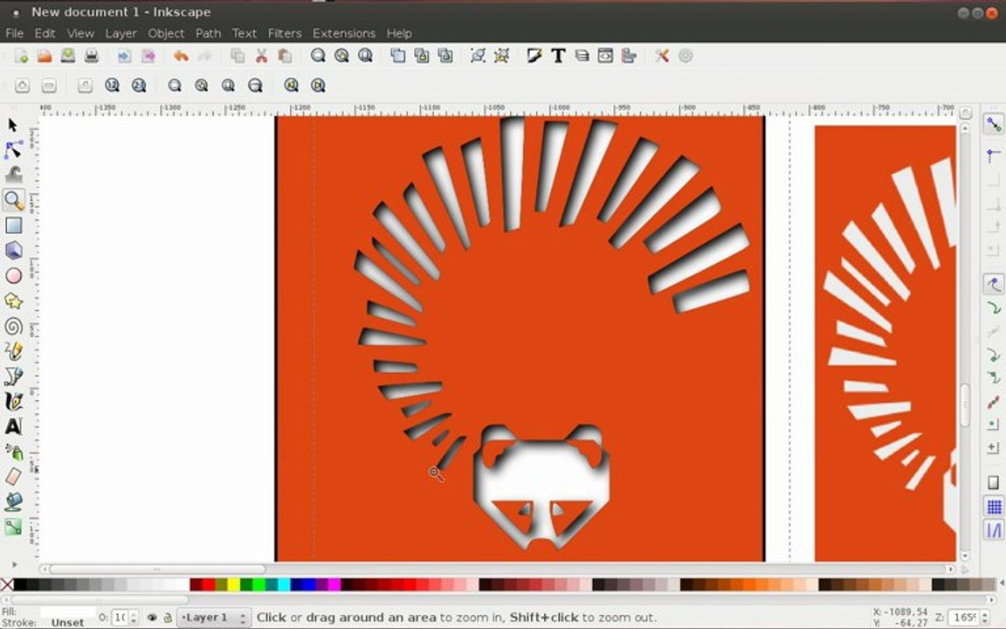This screenshot has width=1006, height=629.
Task: Create a new document from toolbar
Action: click(x=21, y=56)
